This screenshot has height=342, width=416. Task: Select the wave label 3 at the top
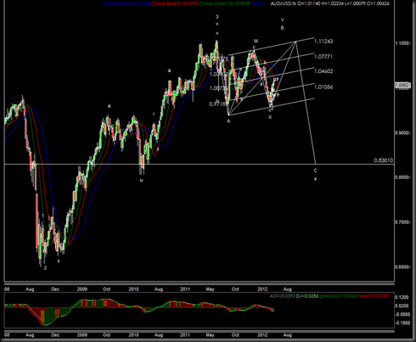coord(217,17)
